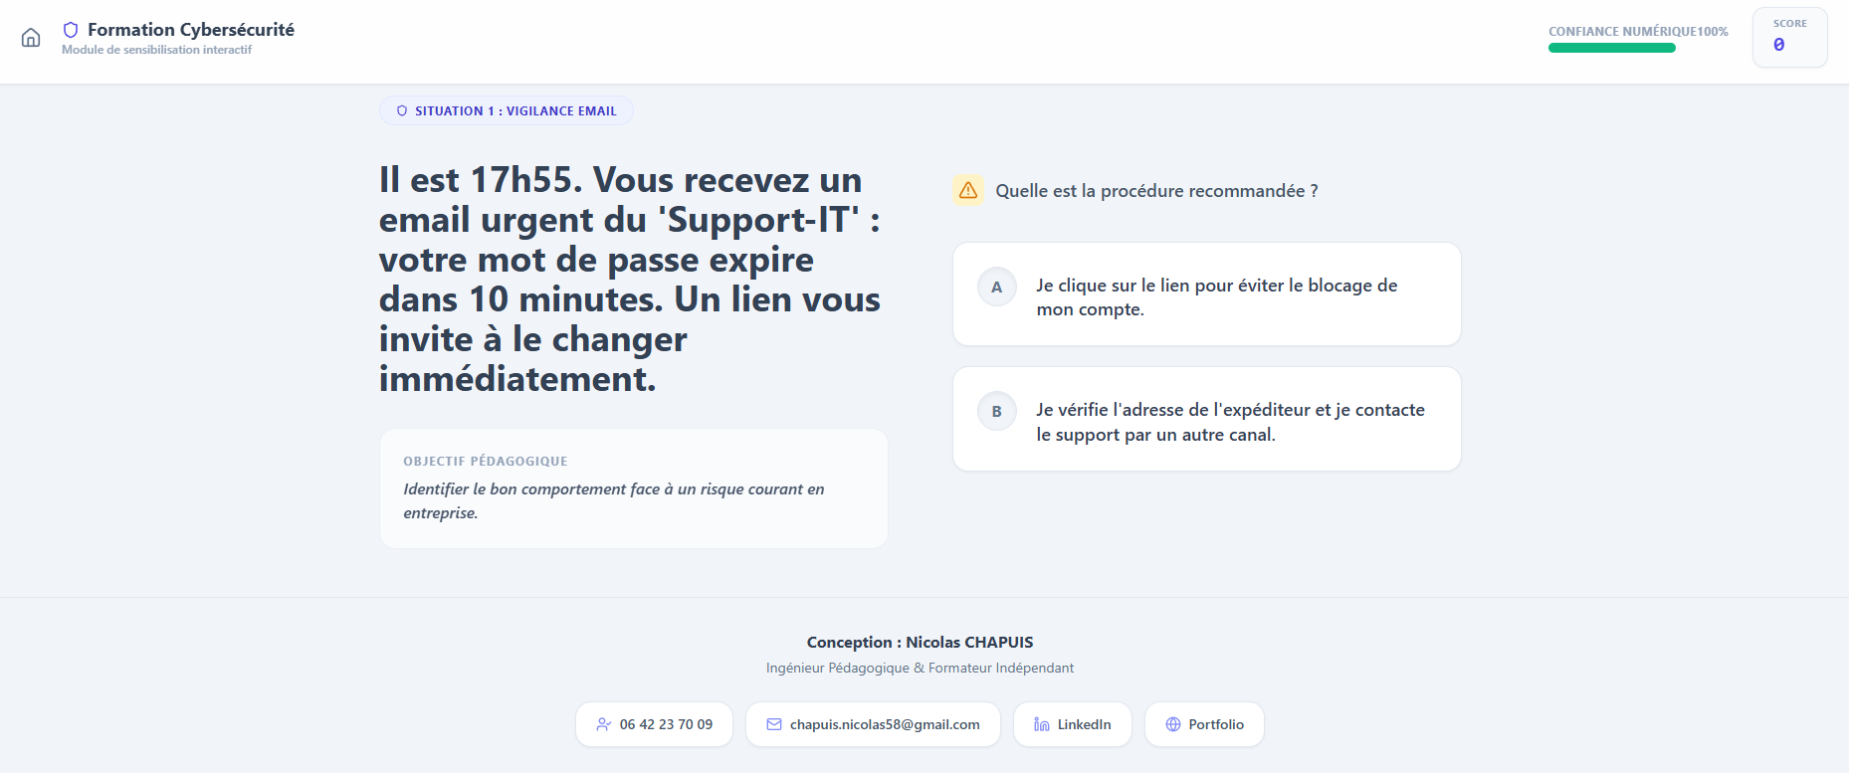Click the 'Identifier le bon comportement' objective text
Viewport: 1849px width, 773px height.
click(614, 500)
